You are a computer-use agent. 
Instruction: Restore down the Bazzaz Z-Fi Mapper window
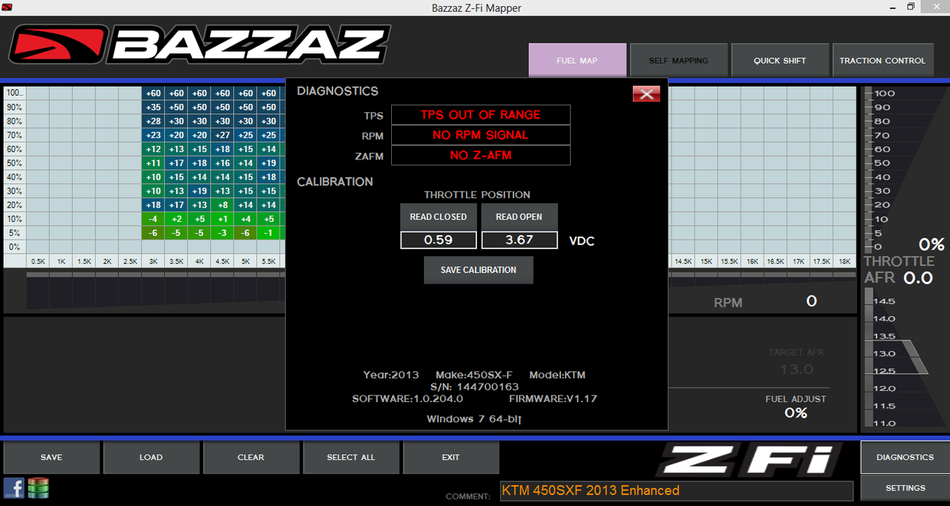pos(911,7)
